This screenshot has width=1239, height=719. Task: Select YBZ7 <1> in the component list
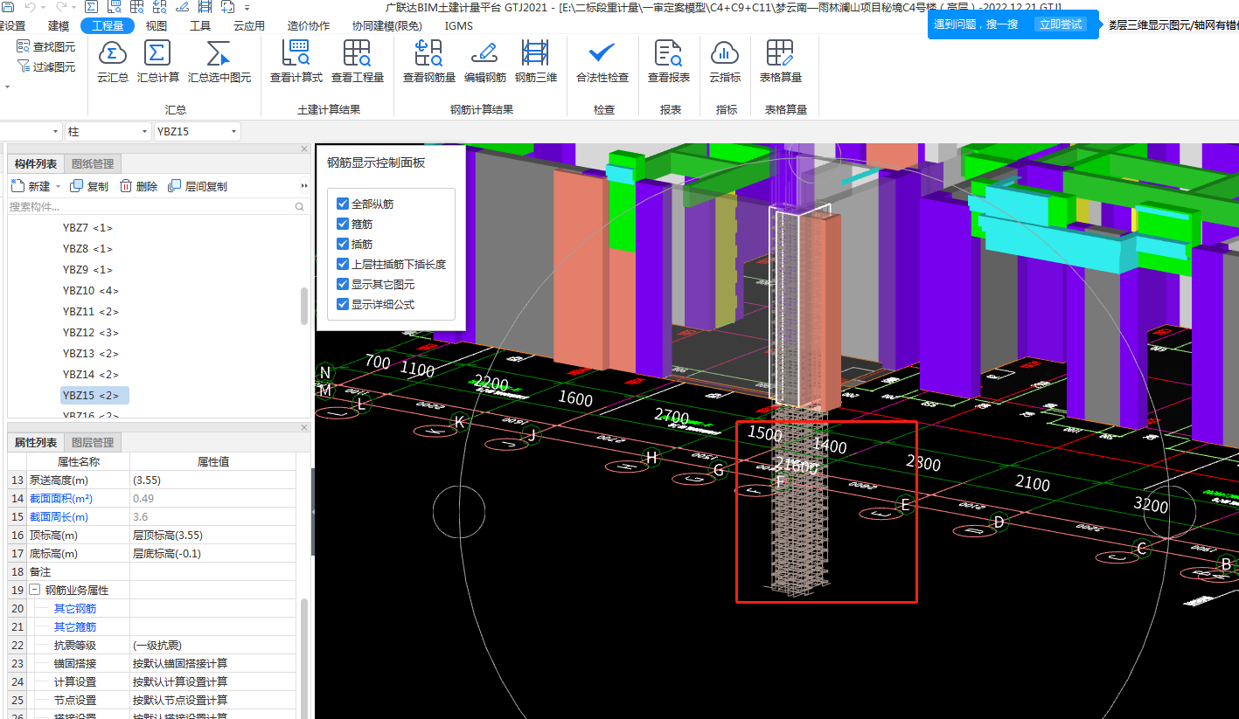click(x=87, y=227)
